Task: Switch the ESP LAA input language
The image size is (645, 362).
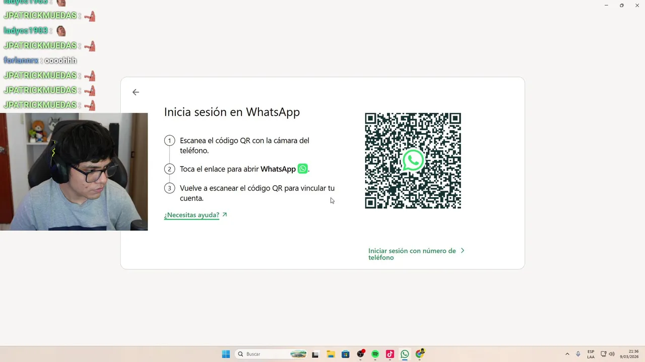Action: [x=591, y=354]
